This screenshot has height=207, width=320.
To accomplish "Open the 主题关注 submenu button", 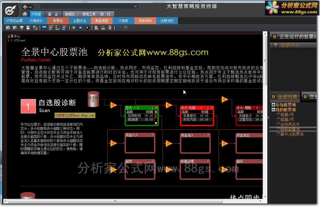I will (x=80, y=21).
